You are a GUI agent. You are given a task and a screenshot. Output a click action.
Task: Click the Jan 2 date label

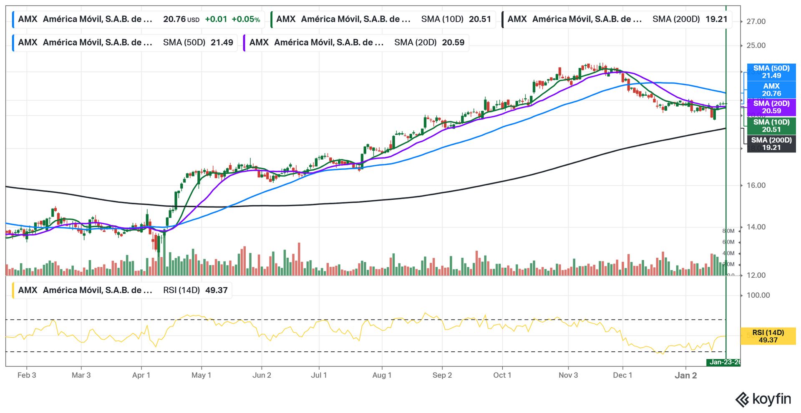coord(686,376)
